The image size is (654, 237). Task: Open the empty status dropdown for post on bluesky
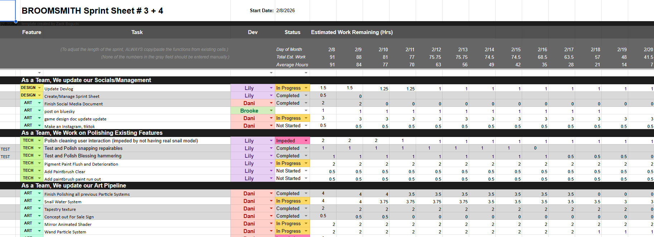(306, 110)
